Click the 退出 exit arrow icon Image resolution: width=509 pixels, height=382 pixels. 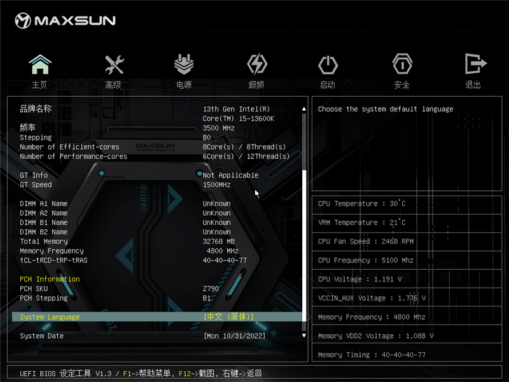475,64
